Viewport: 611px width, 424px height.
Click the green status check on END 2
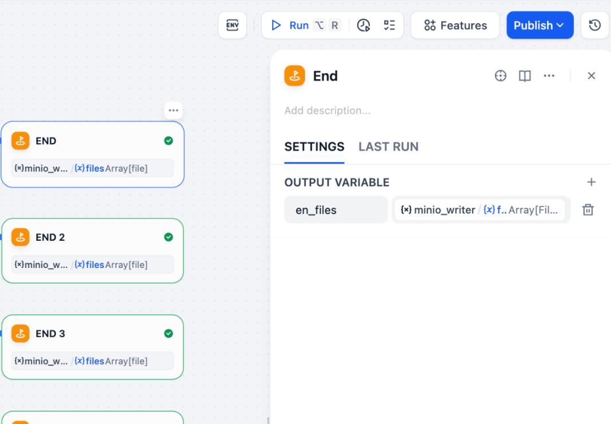[x=169, y=237]
